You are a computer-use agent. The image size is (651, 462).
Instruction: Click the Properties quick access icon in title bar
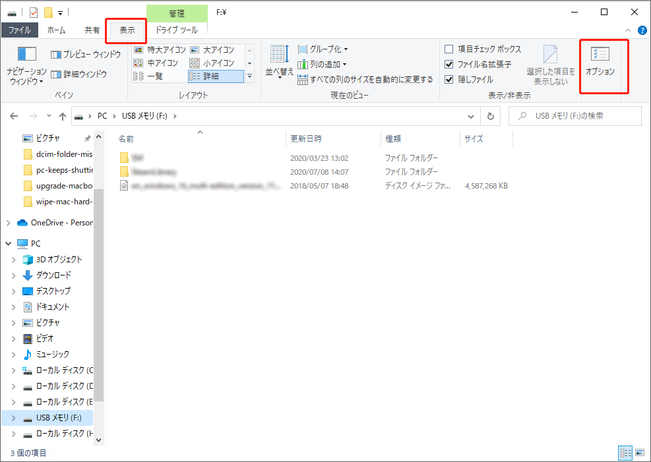(x=34, y=13)
